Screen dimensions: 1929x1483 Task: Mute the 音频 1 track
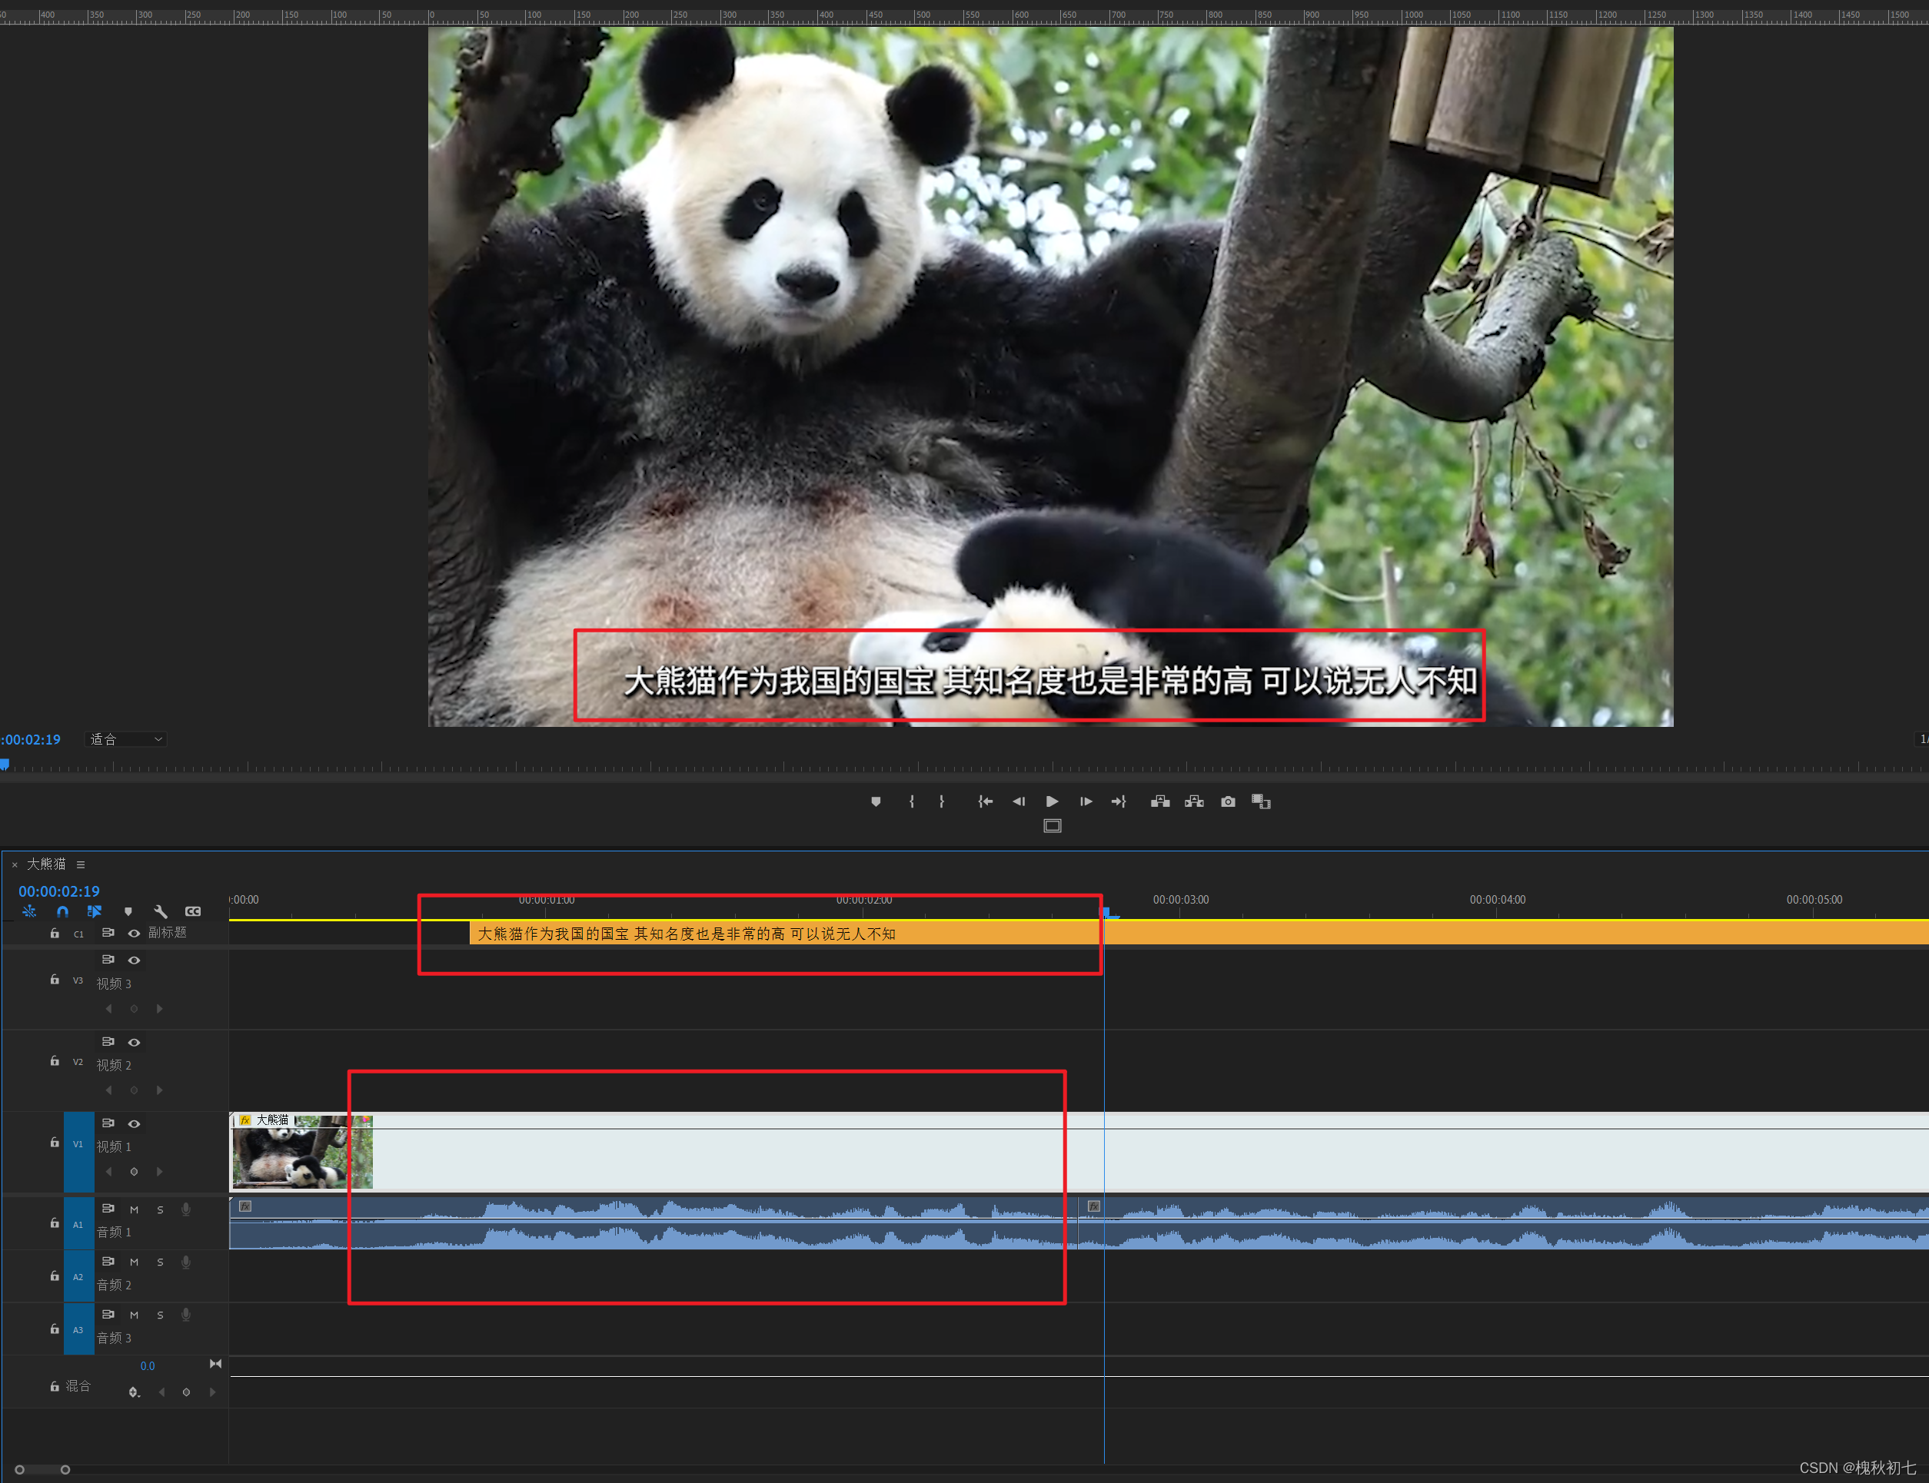point(135,1210)
